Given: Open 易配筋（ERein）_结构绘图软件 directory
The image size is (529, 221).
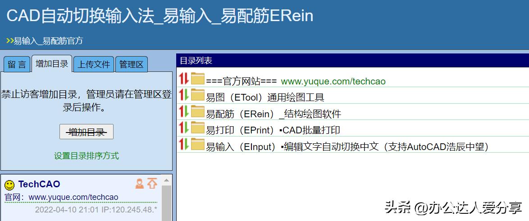Looking at the screenshot, I should pos(274,114).
